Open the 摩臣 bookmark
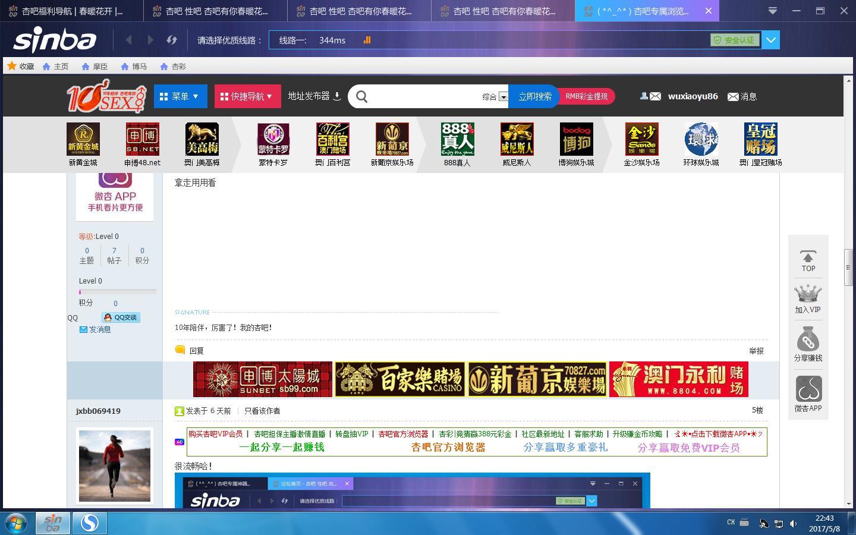Screen dimensions: 856x535 tap(95, 67)
